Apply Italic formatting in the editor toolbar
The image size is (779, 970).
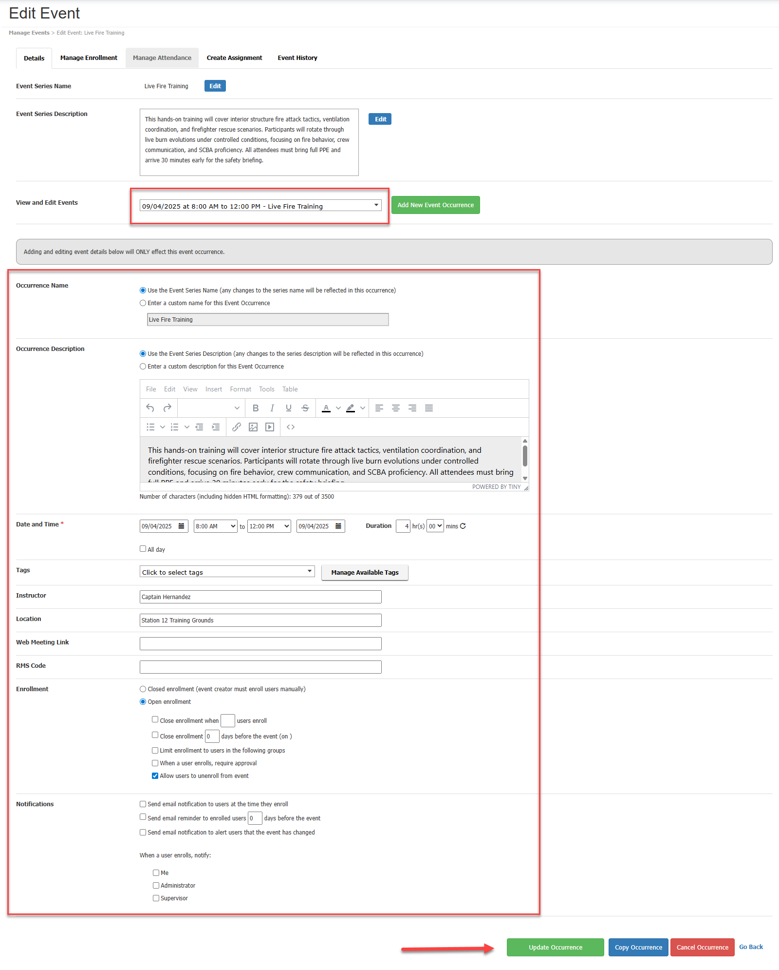click(x=272, y=408)
